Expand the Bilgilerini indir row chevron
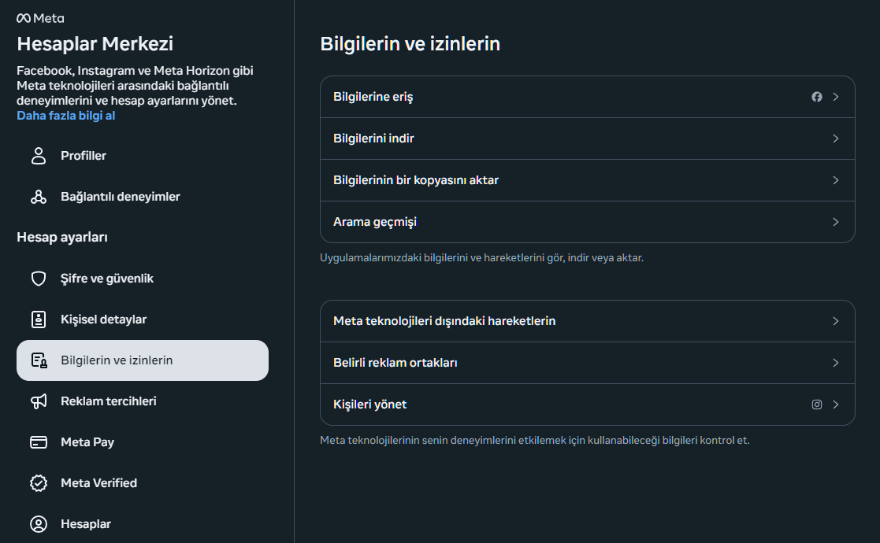This screenshot has height=543, width=880. click(836, 138)
